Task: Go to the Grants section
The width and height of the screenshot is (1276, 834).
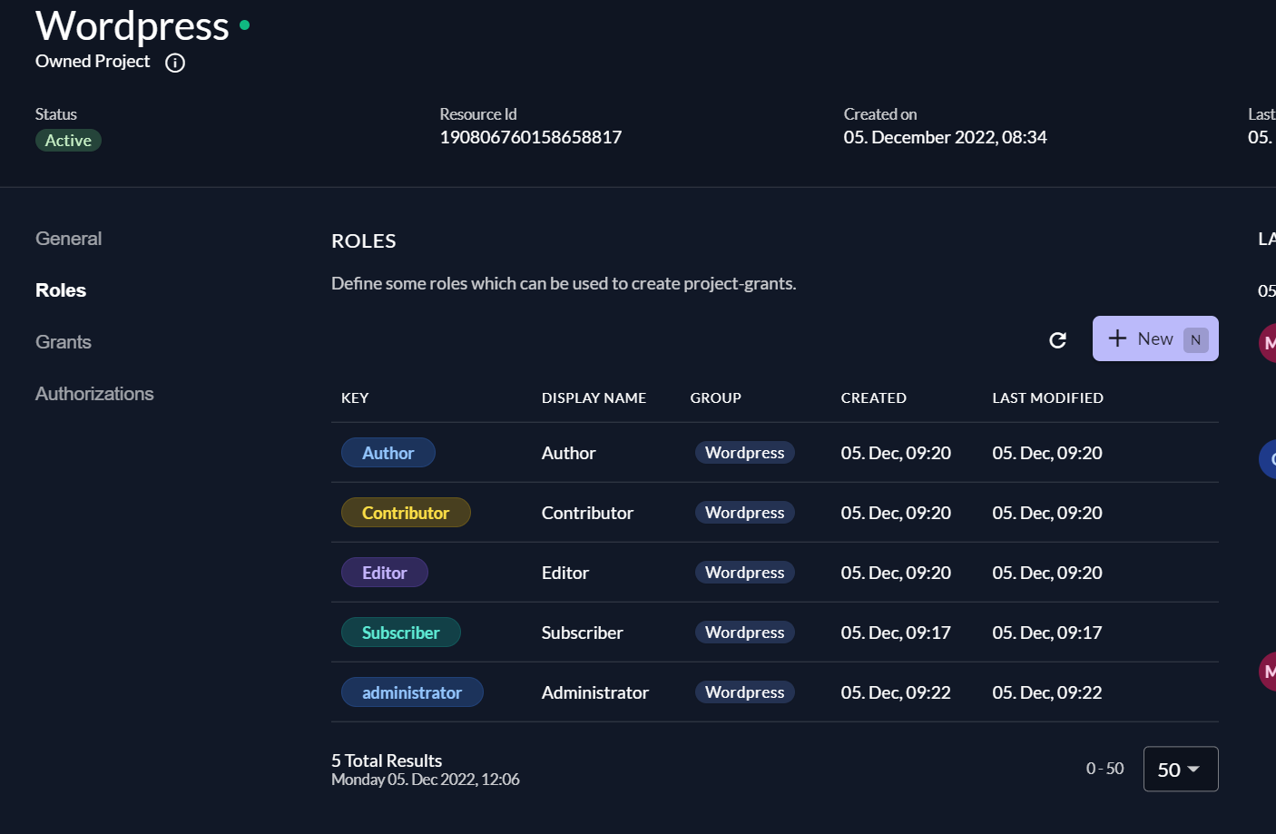Action: tap(64, 342)
